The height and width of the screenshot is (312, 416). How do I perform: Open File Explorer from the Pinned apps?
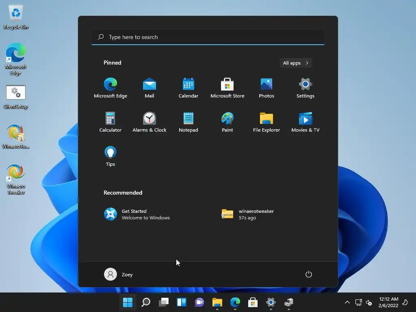tap(266, 122)
